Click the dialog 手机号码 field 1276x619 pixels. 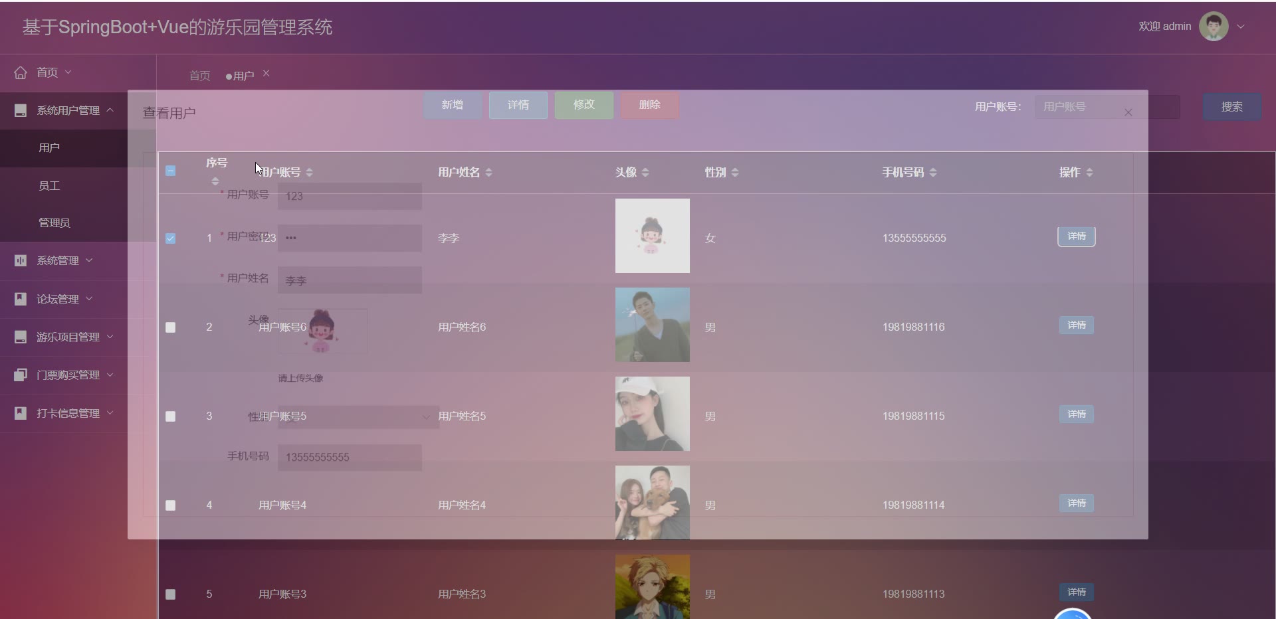pyautogui.click(x=350, y=458)
